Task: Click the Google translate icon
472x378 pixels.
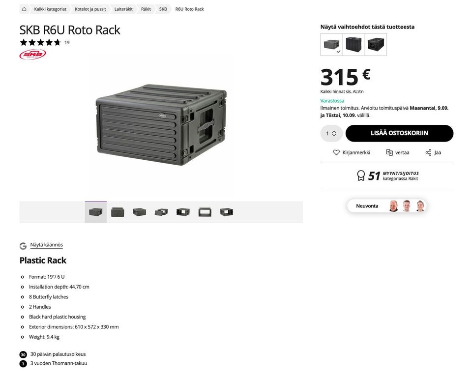Action: pos(23,246)
